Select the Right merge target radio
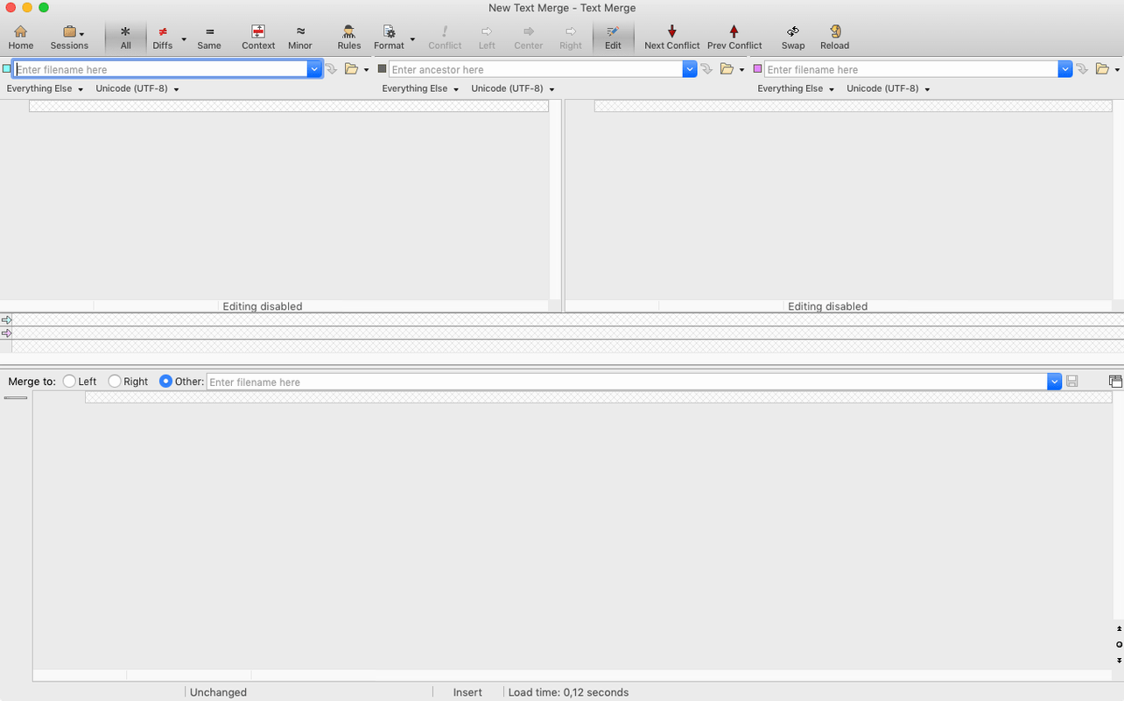This screenshot has height=701, width=1124. tap(115, 382)
